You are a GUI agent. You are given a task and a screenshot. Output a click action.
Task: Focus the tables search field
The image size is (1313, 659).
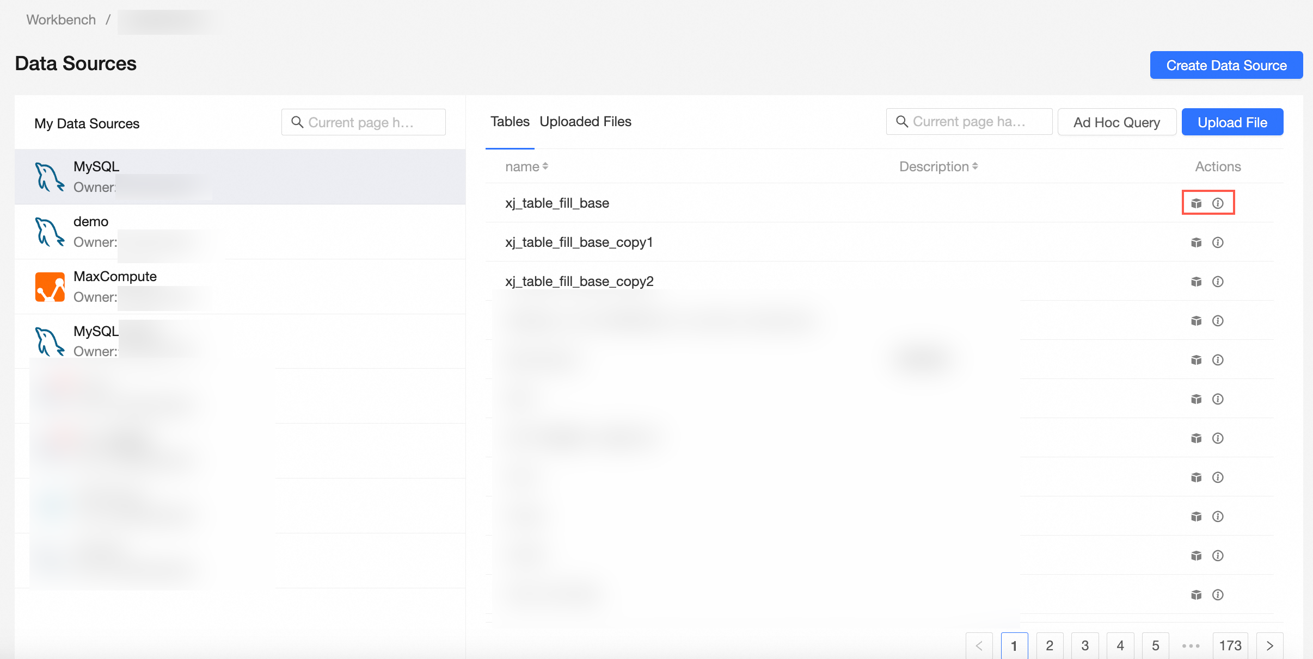pyautogui.click(x=969, y=122)
